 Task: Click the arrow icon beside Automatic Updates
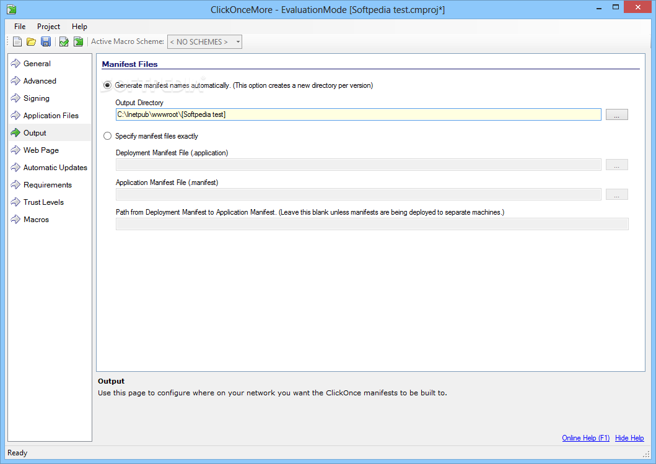(15, 168)
